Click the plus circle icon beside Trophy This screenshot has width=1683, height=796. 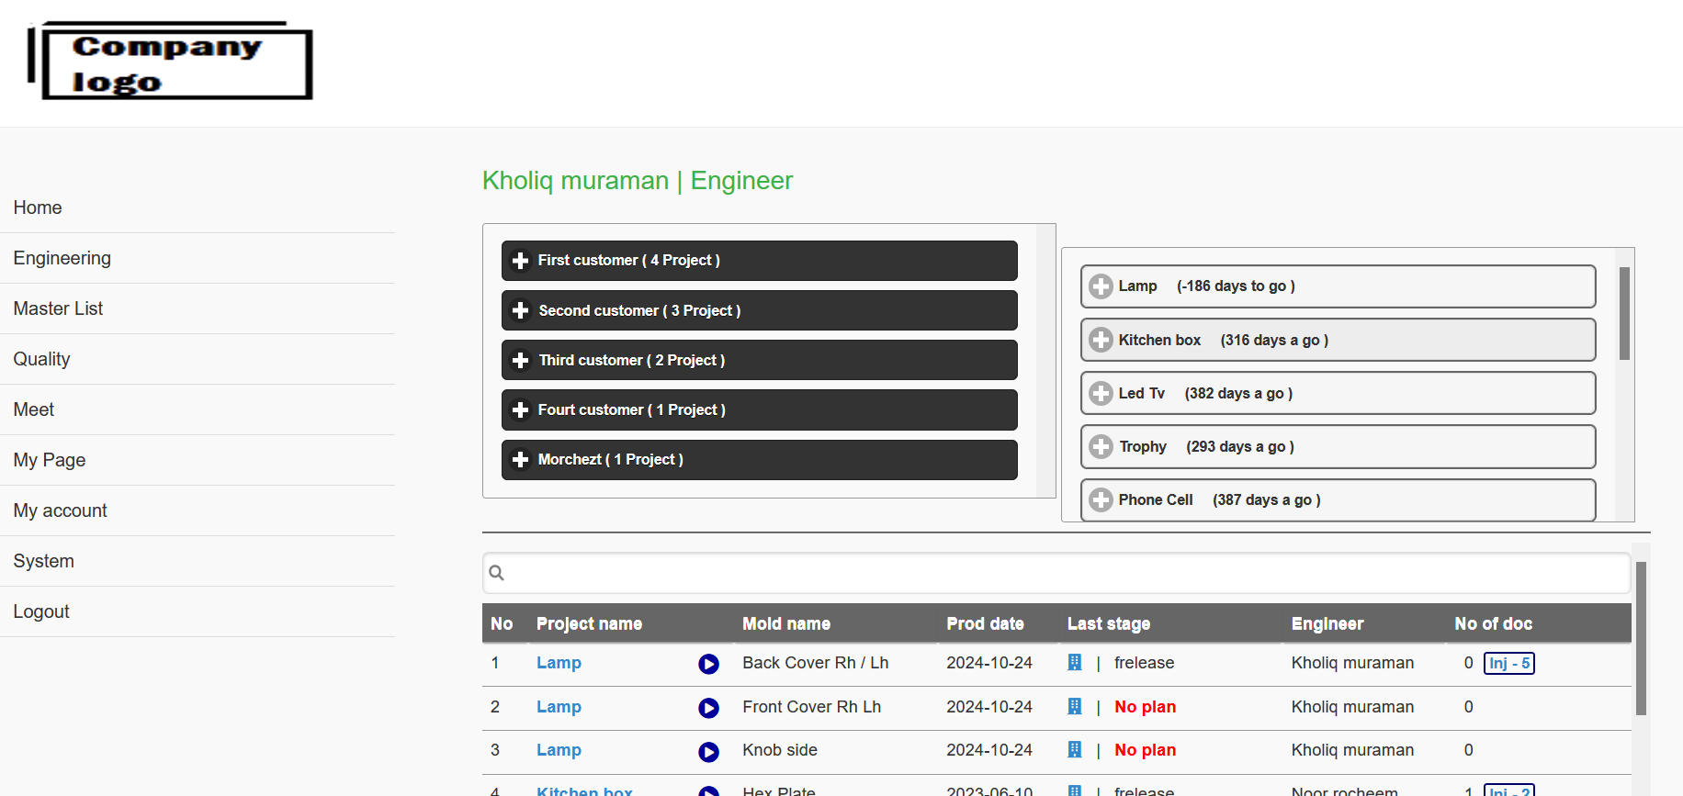[1101, 446]
